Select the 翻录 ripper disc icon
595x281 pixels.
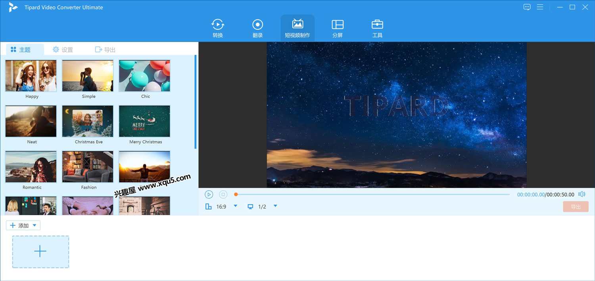(257, 25)
